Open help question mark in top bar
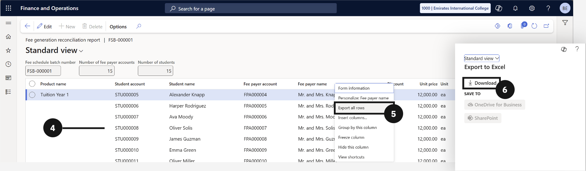 click(x=548, y=8)
